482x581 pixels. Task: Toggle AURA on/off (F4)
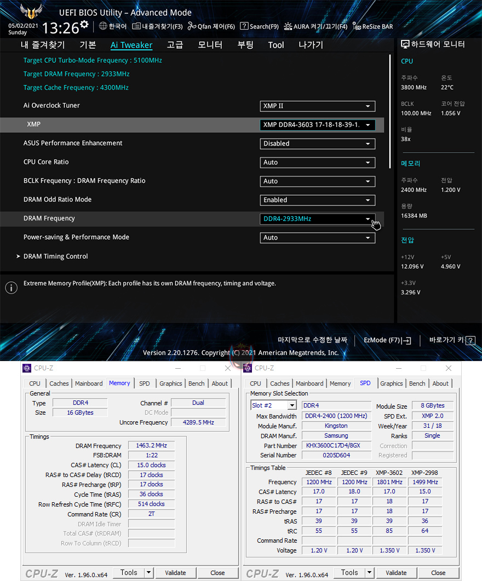[x=315, y=26]
